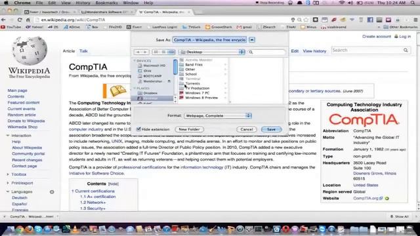Go back a folder in save dialog
Screen dimensions: 420x236
[138, 52]
